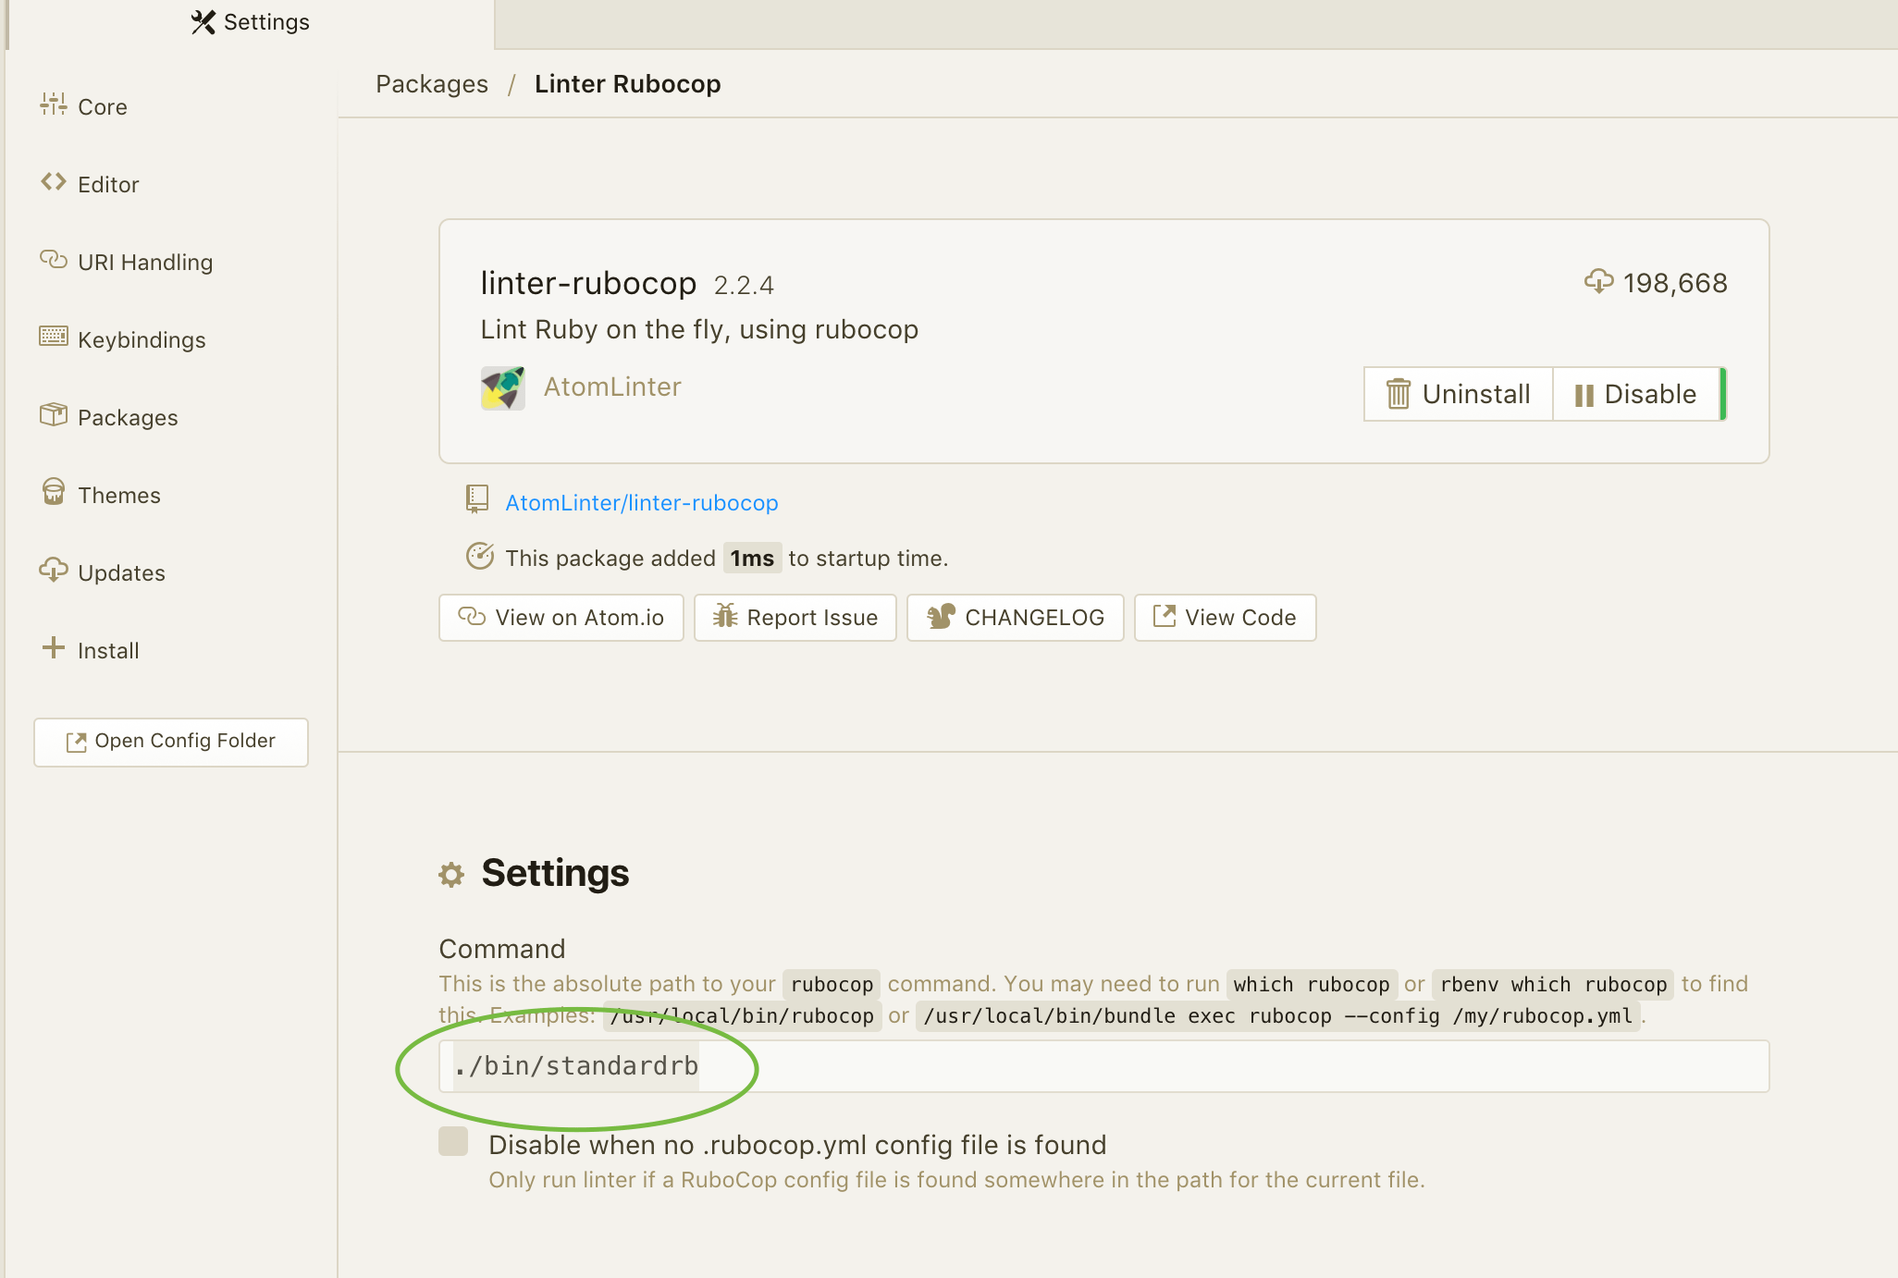Image resolution: width=1898 pixels, height=1278 pixels.
Task: Click the Settings tab tools icon
Action: coord(203,22)
